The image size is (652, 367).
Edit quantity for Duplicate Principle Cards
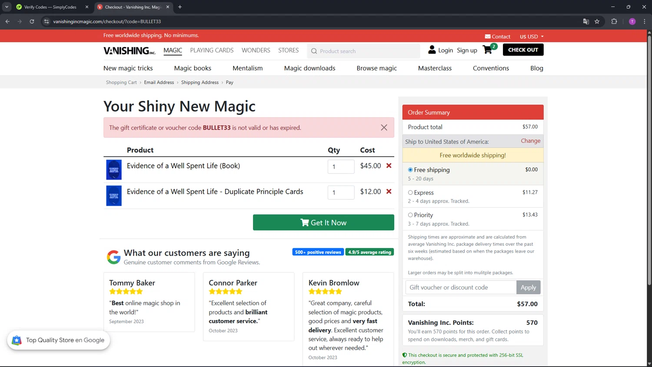[x=341, y=192]
